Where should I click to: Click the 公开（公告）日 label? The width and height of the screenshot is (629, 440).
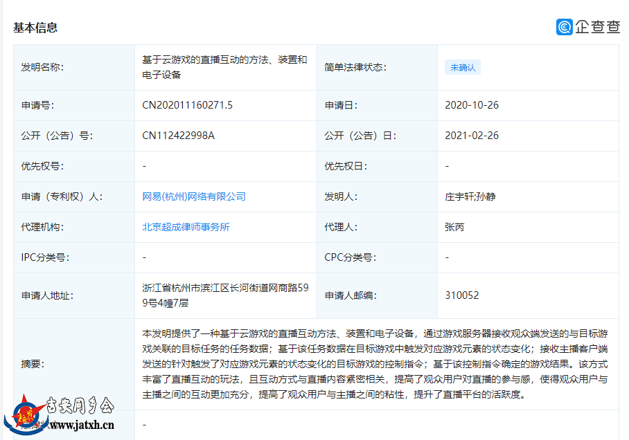coord(360,136)
